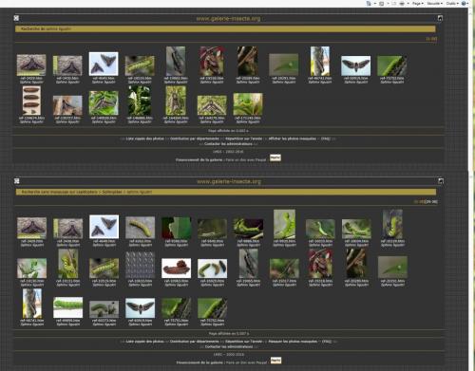Click 'Liste rapide des photos' in first gallery footer
Viewport: 475px width, 371px height.
(145, 139)
